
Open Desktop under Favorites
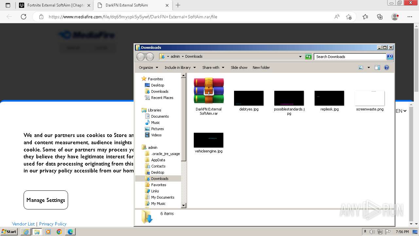click(157, 85)
